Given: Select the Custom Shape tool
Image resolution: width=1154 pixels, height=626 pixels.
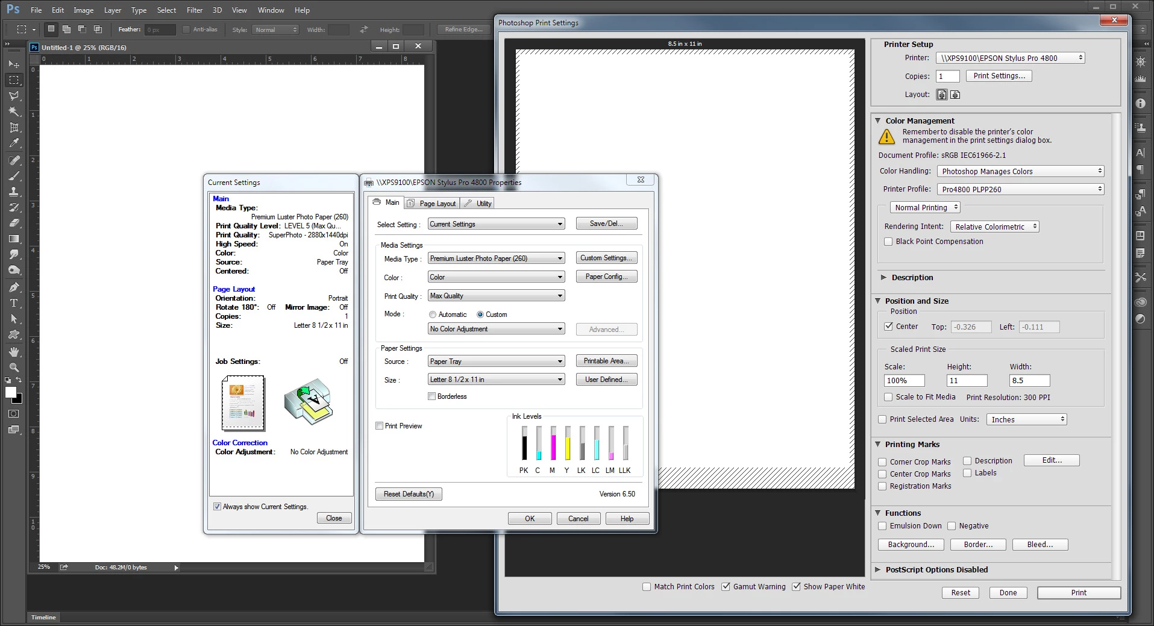Looking at the screenshot, I should tap(14, 334).
